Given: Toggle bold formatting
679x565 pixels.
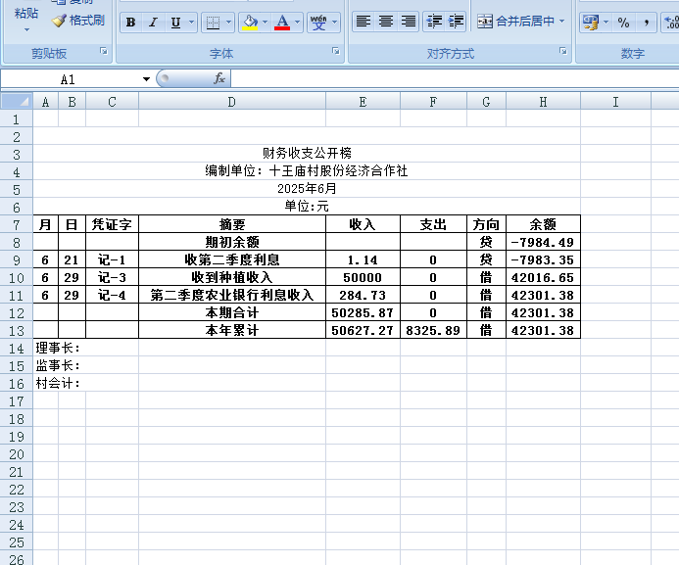Looking at the screenshot, I should pos(131,23).
